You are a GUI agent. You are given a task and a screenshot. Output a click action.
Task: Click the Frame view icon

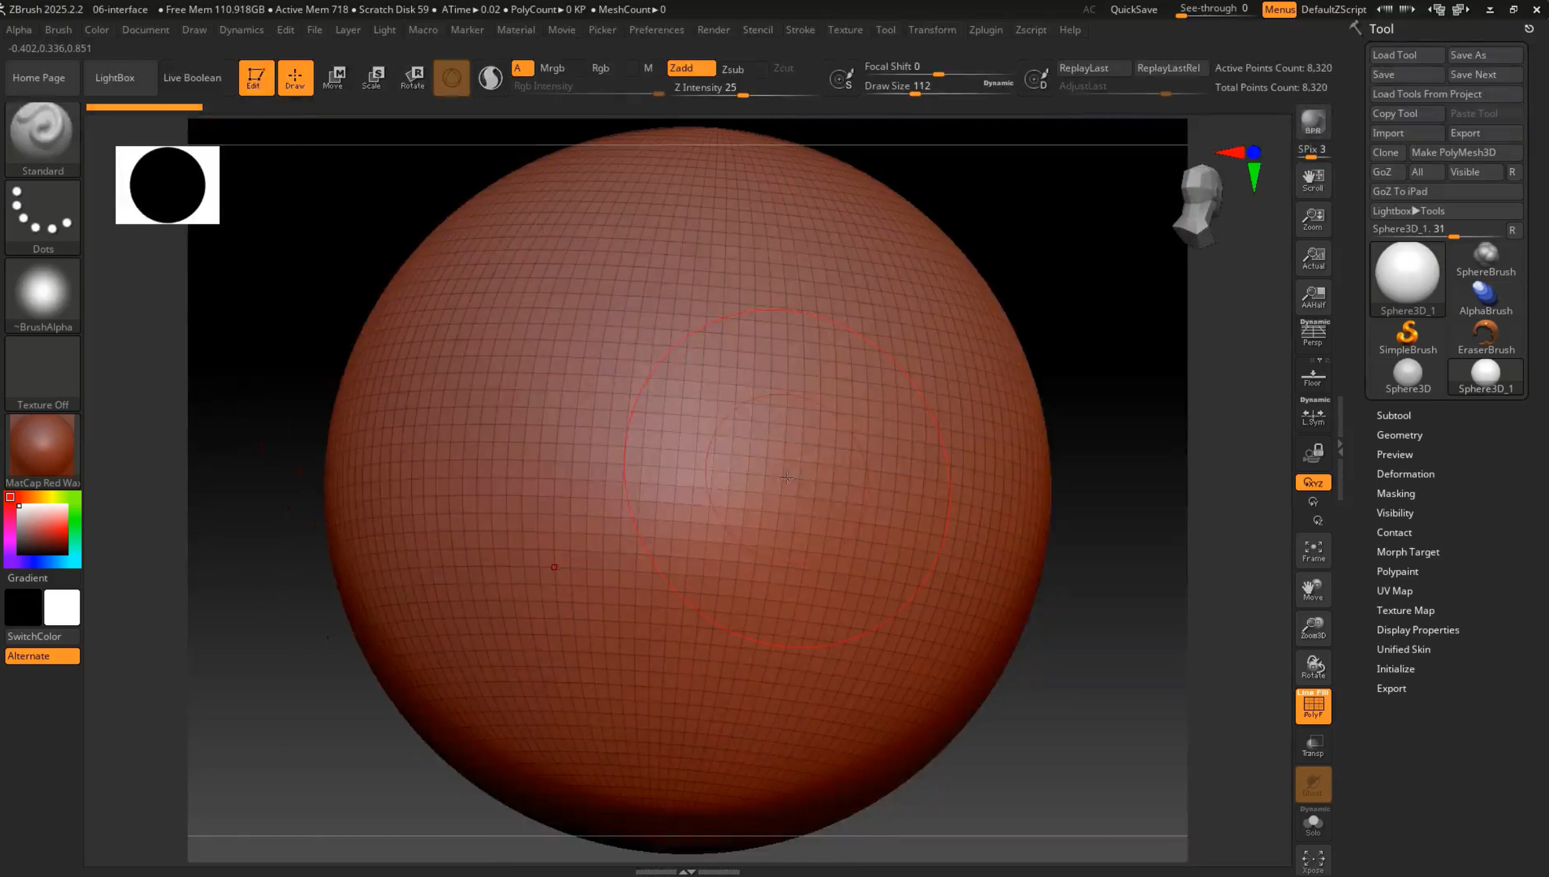pyautogui.click(x=1313, y=550)
